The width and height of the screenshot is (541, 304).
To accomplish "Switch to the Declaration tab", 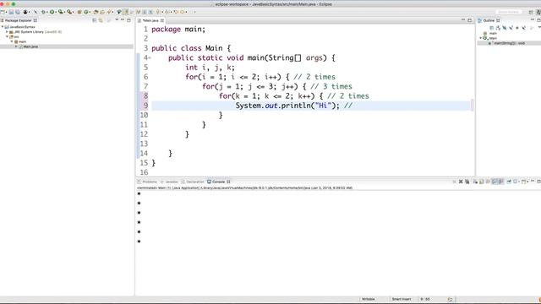I will pos(193,182).
